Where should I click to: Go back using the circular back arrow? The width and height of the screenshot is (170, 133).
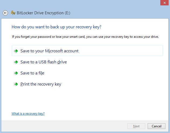tap(5, 13)
